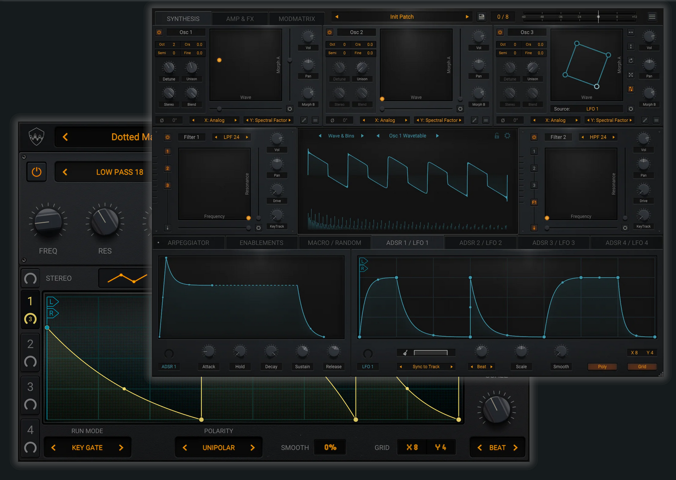This screenshot has height=480, width=676.
Task: Toggle Osc 1 power button
Action: point(159,32)
